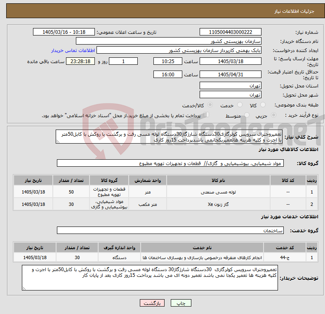The width and height of the screenshot is (325, 314).
Task: Click the شهر محل تحویل field
Action: click(230, 94)
